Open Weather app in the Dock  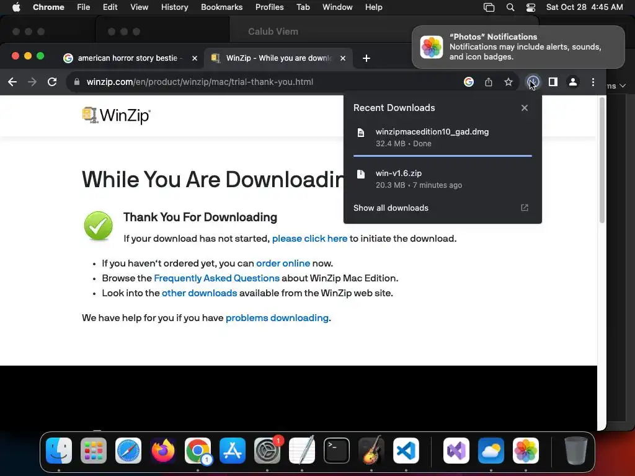491,451
